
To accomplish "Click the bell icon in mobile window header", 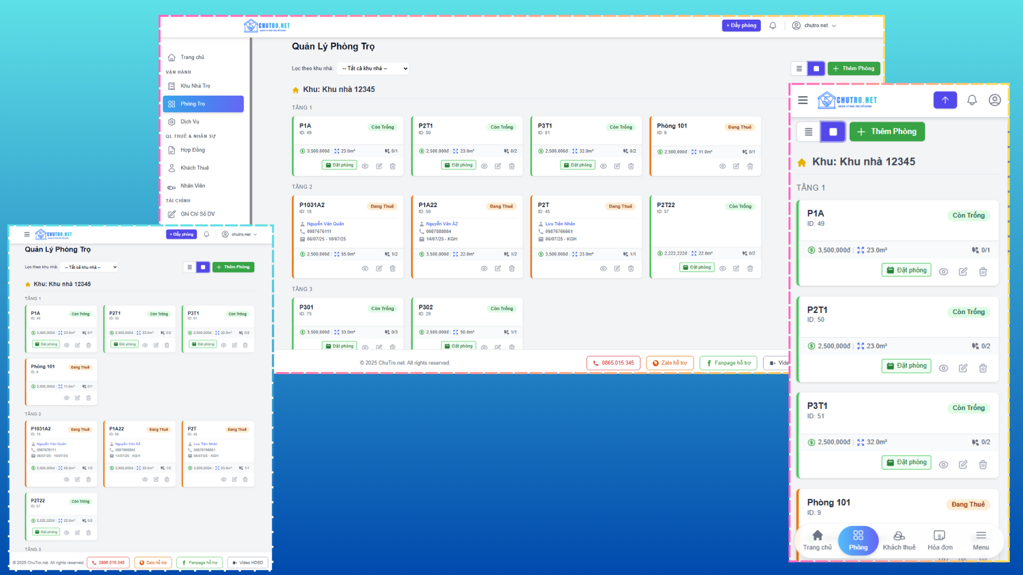I will tap(972, 100).
